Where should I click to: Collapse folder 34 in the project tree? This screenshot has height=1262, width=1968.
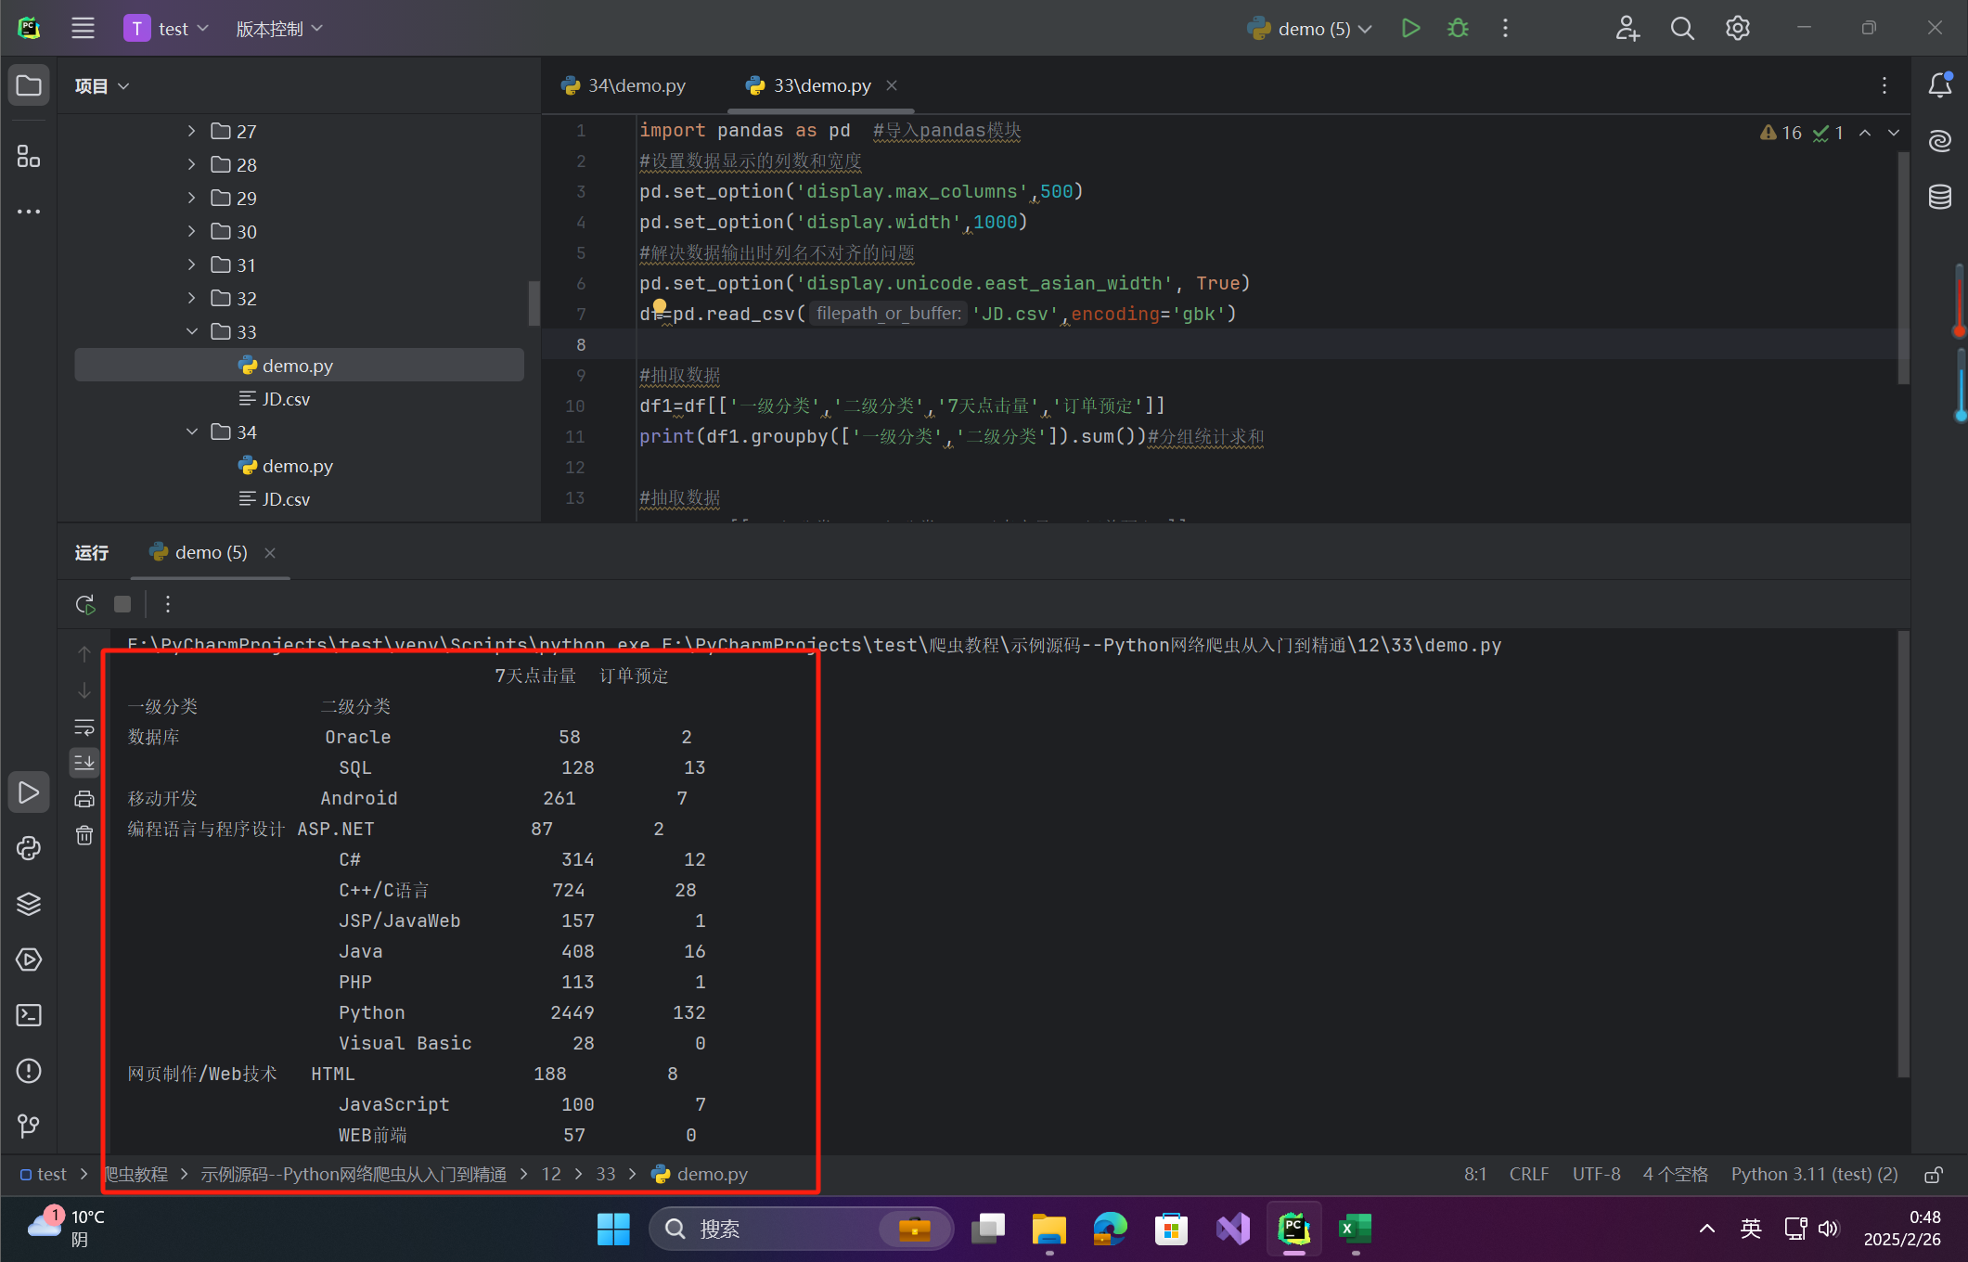[191, 432]
